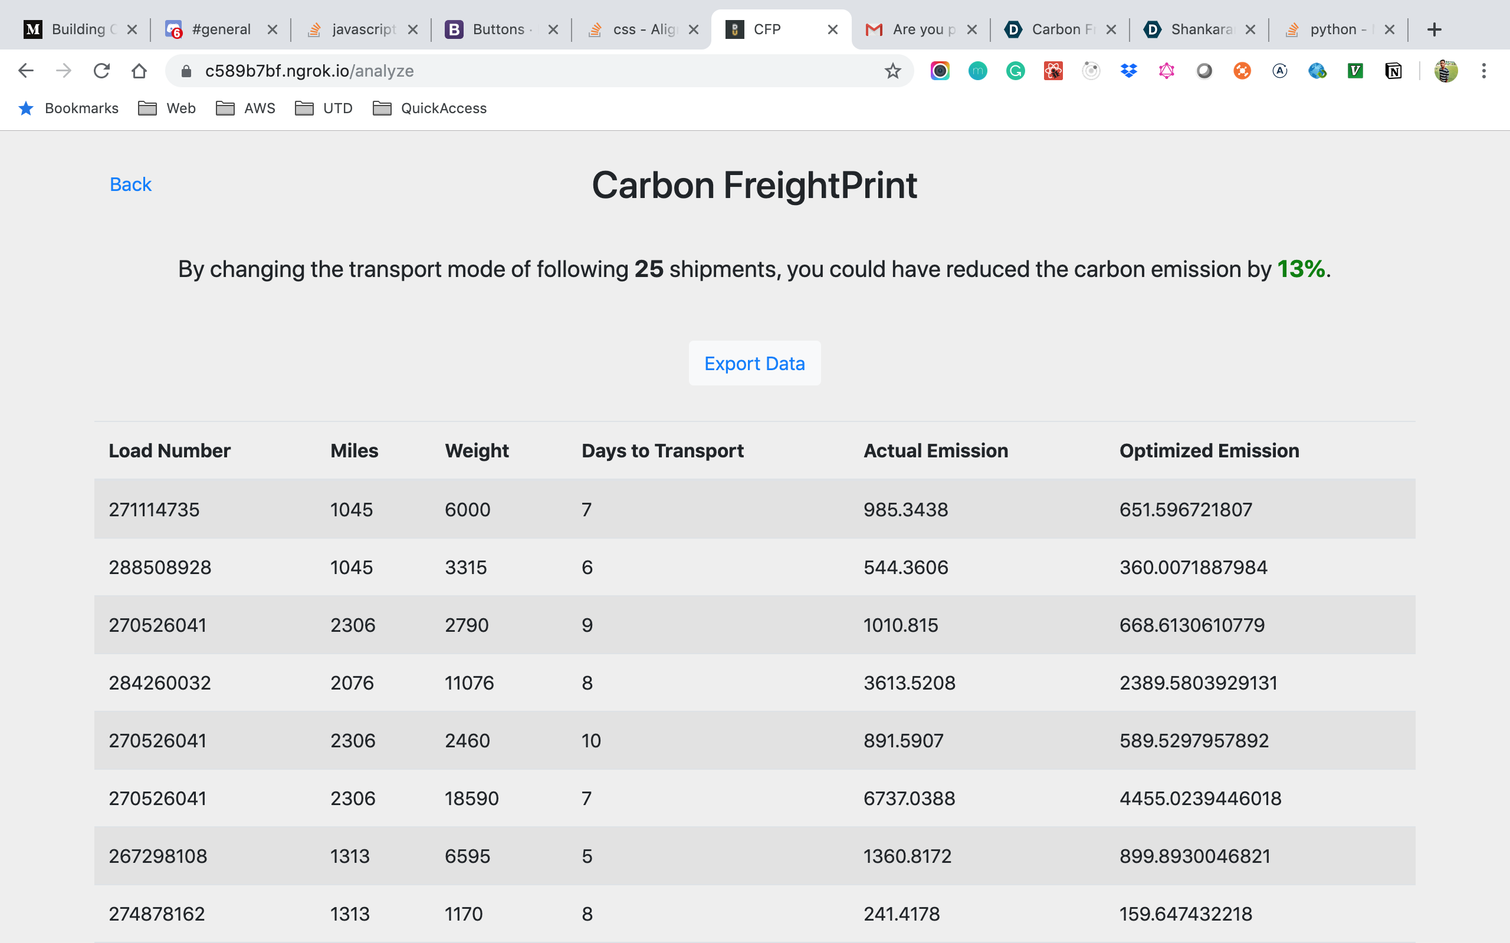Close the CFP tab
This screenshot has width=1510, height=943.
coord(832,29)
